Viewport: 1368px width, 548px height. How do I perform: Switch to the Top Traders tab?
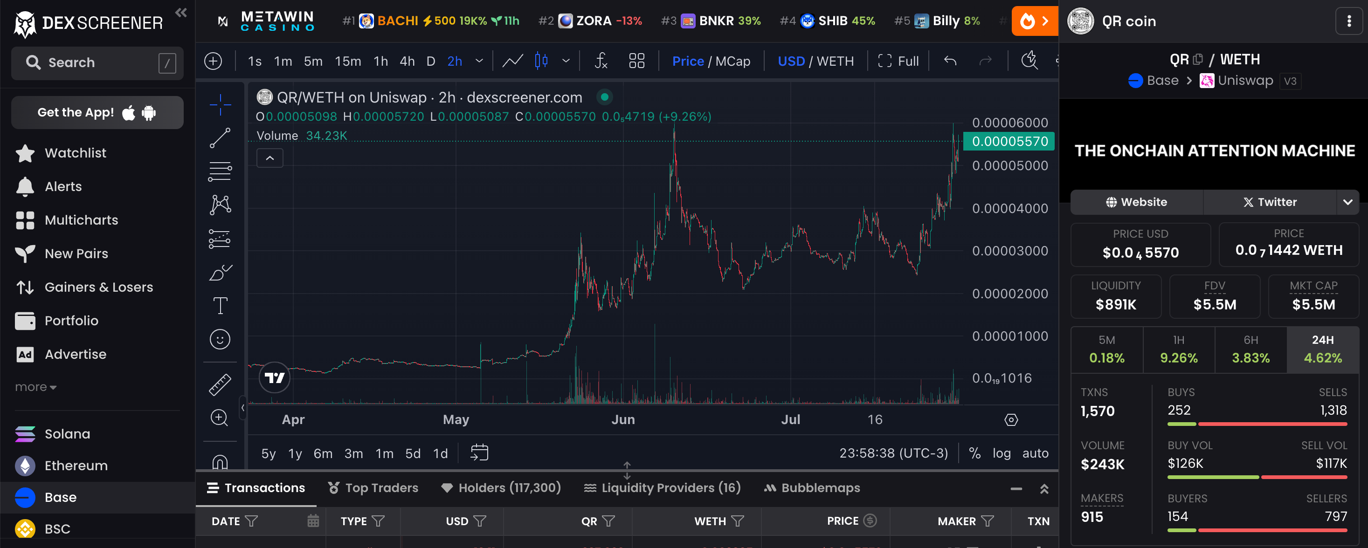pyautogui.click(x=373, y=488)
